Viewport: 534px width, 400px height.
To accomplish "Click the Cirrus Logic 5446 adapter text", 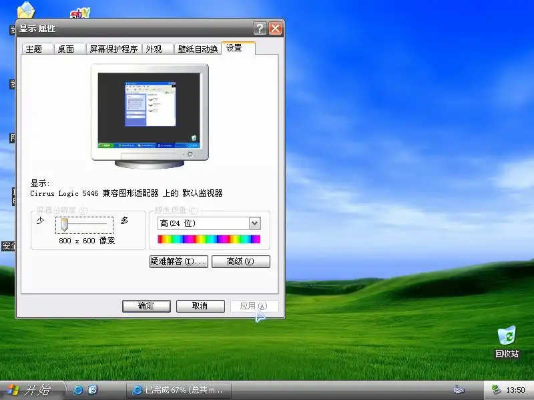I will (x=126, y=193).
